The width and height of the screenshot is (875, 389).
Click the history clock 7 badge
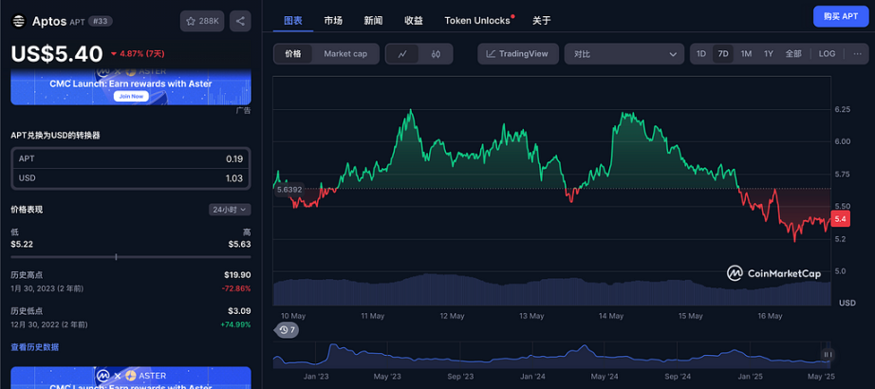tap(287, 330)
